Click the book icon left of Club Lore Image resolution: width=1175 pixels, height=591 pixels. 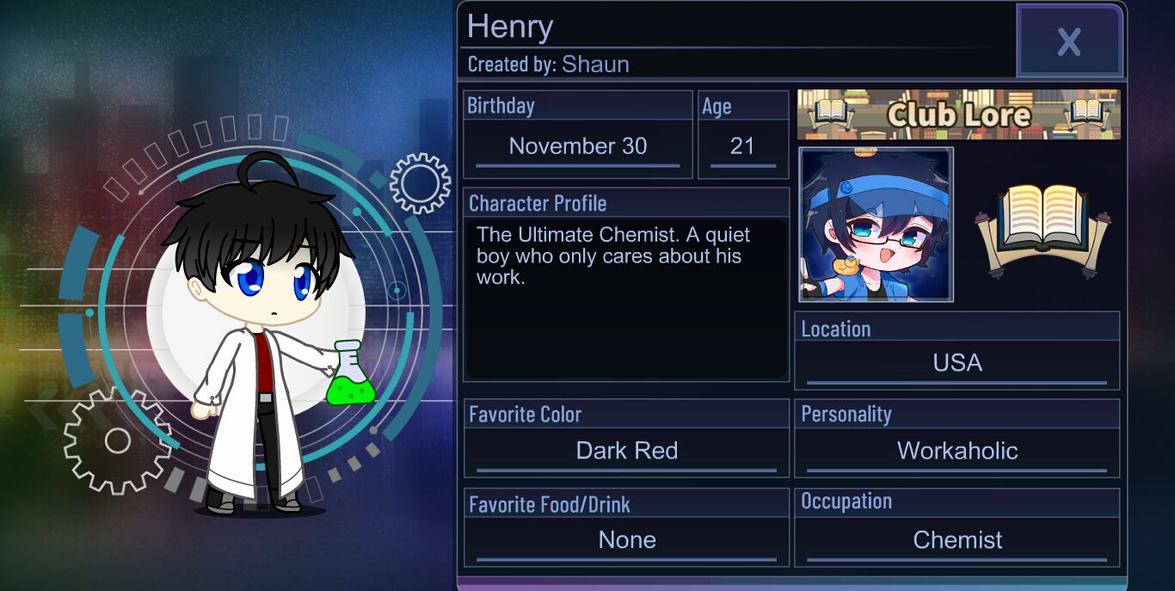pyautogui.click(x=830, y=112)
